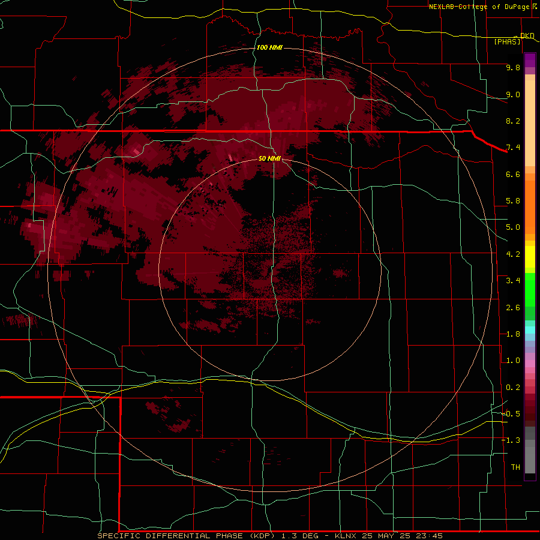Click the 23:45 timestamp in the footer

click(430, 536)
